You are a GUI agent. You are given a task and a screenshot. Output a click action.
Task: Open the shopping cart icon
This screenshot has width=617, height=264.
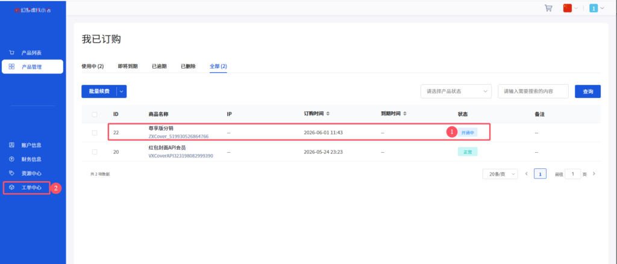tap(548, 8)
